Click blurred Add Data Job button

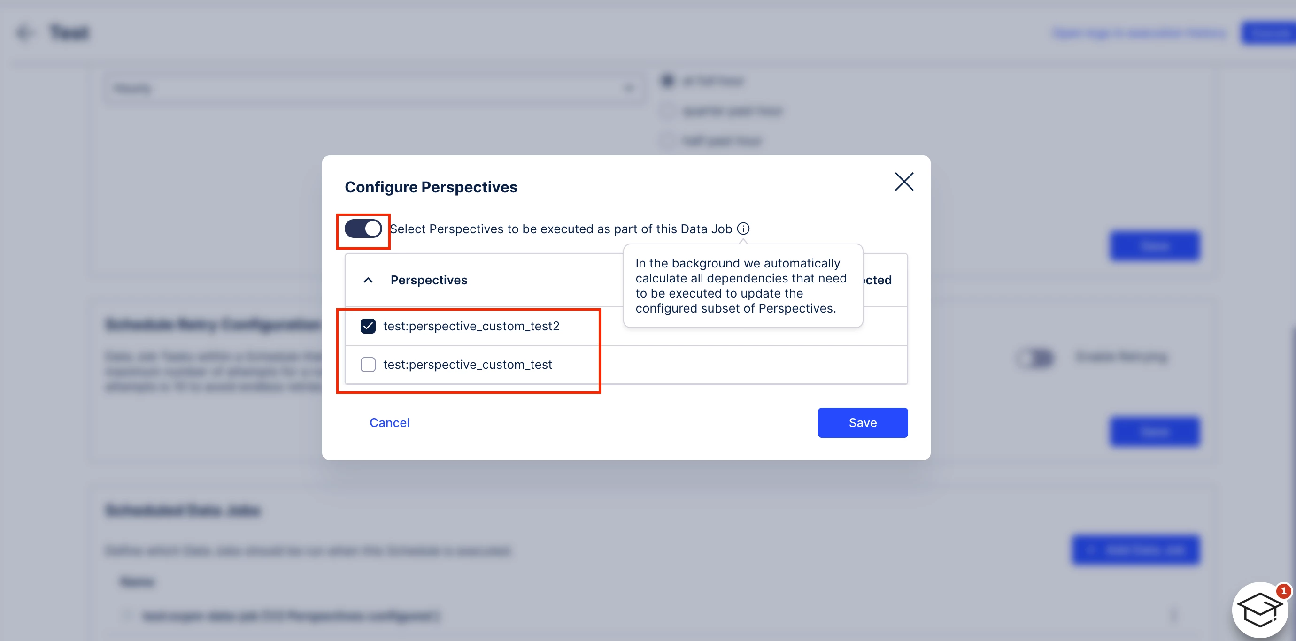[x=1135, y=550]
